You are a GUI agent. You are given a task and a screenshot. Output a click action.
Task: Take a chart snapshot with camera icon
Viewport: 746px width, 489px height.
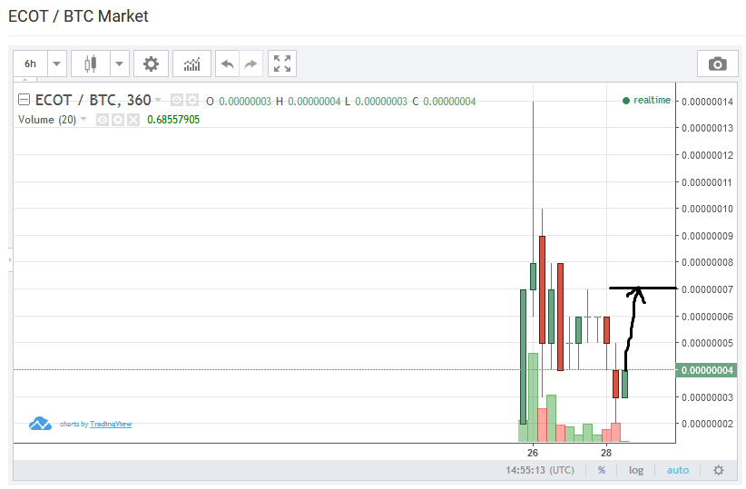[x=718, y=64]
